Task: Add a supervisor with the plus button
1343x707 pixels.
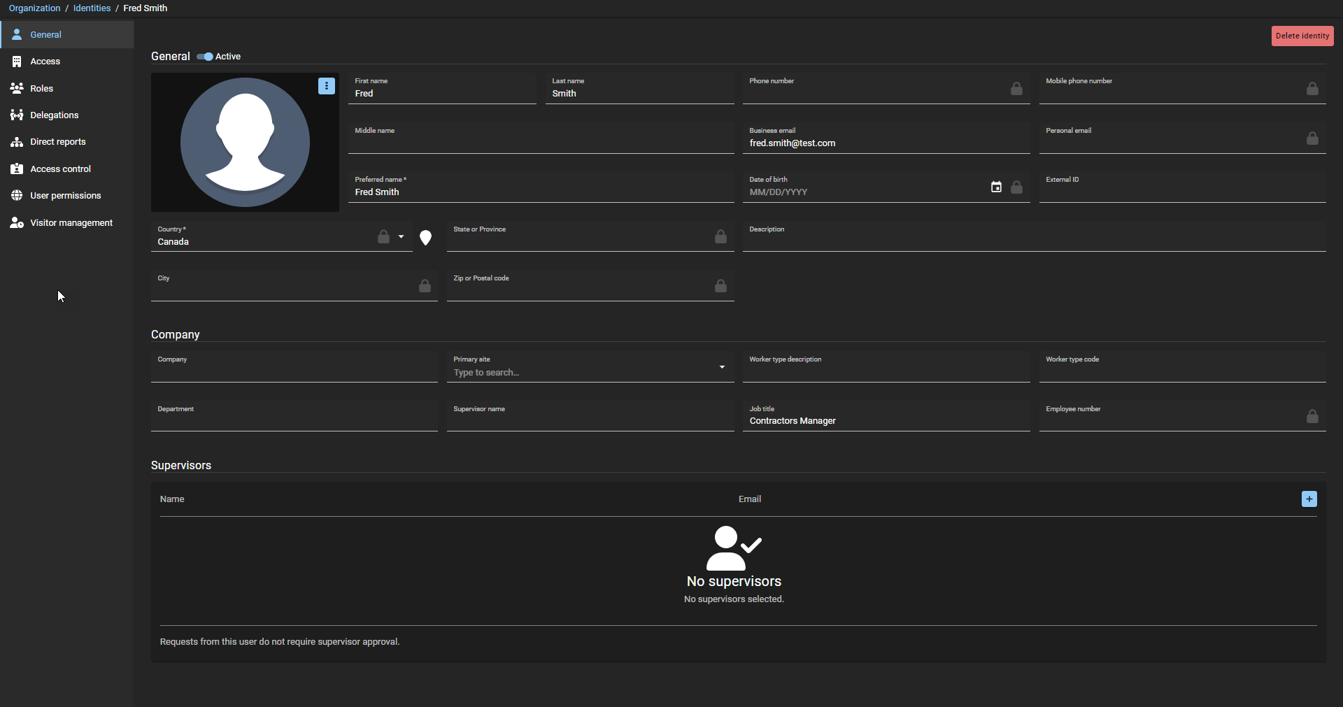Action: coord(1309,499)
